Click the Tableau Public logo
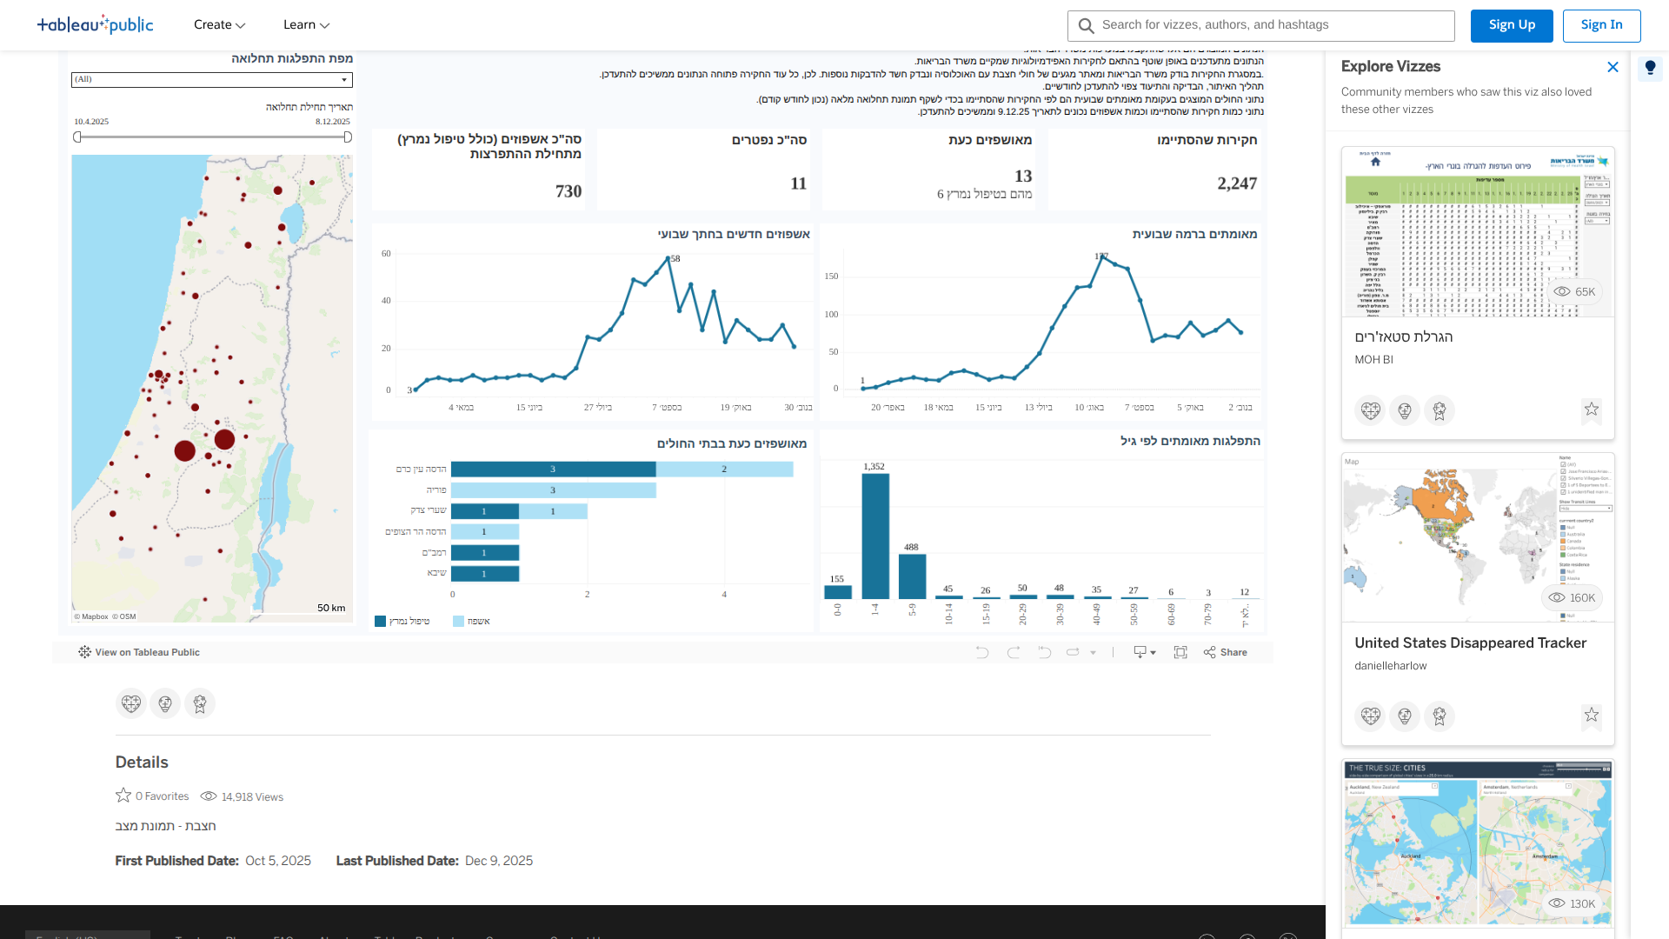1669x939 pixels. pos(96,24)
